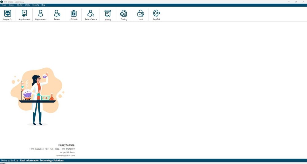Lock the application with the Lock icon
Image resolution: width=307 pixels, height=164 pixels.
point(141,15)
